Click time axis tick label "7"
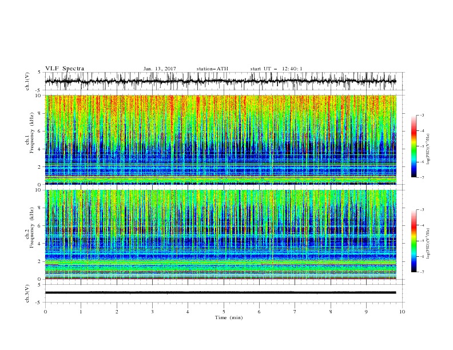This screenshot has height=350, width=453. pyautogui.click(x=295, y=312)
